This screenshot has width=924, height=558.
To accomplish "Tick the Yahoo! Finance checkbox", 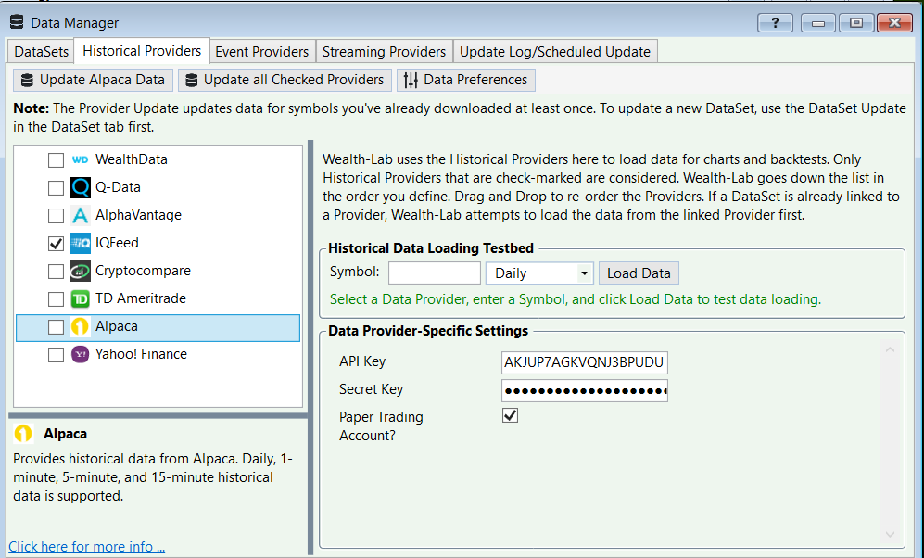I will [x=56, y=355].
